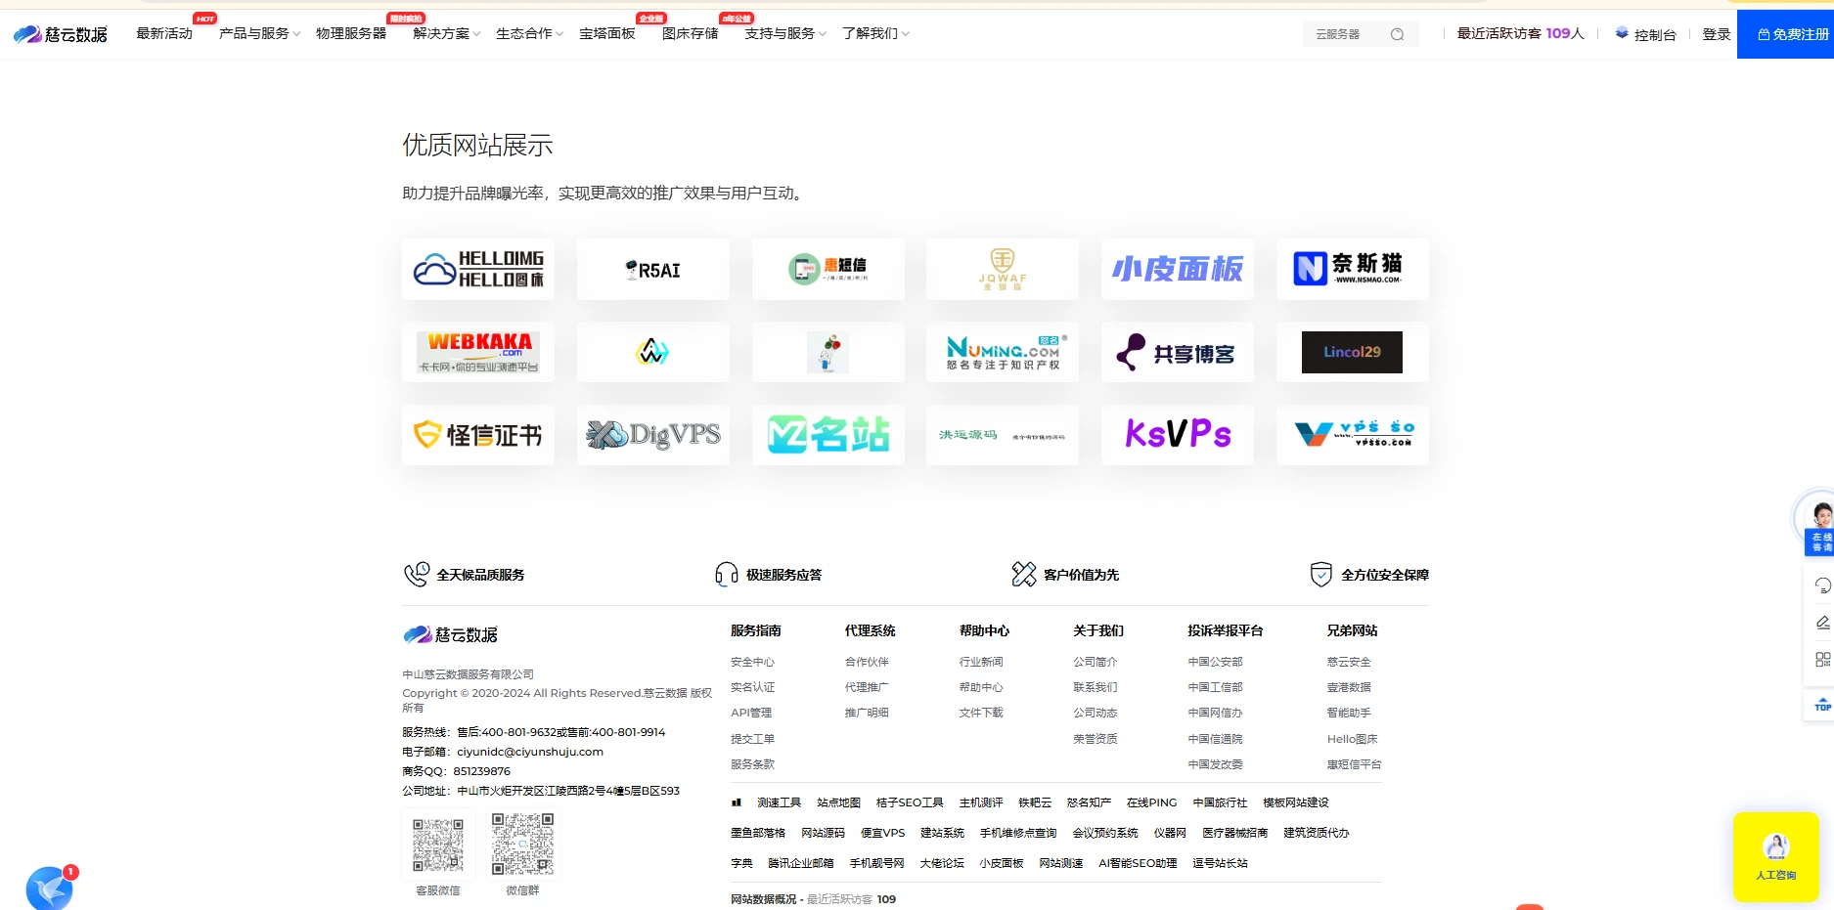Click the search magnifier icon
This screenshot has width=1834, height=910.
click(x=1397, y=34)
